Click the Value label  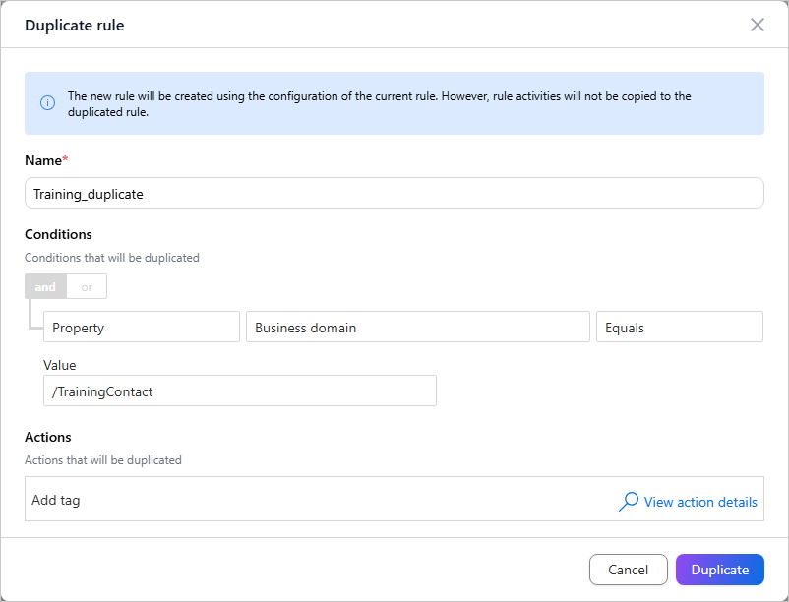click(x=59, y=365)
